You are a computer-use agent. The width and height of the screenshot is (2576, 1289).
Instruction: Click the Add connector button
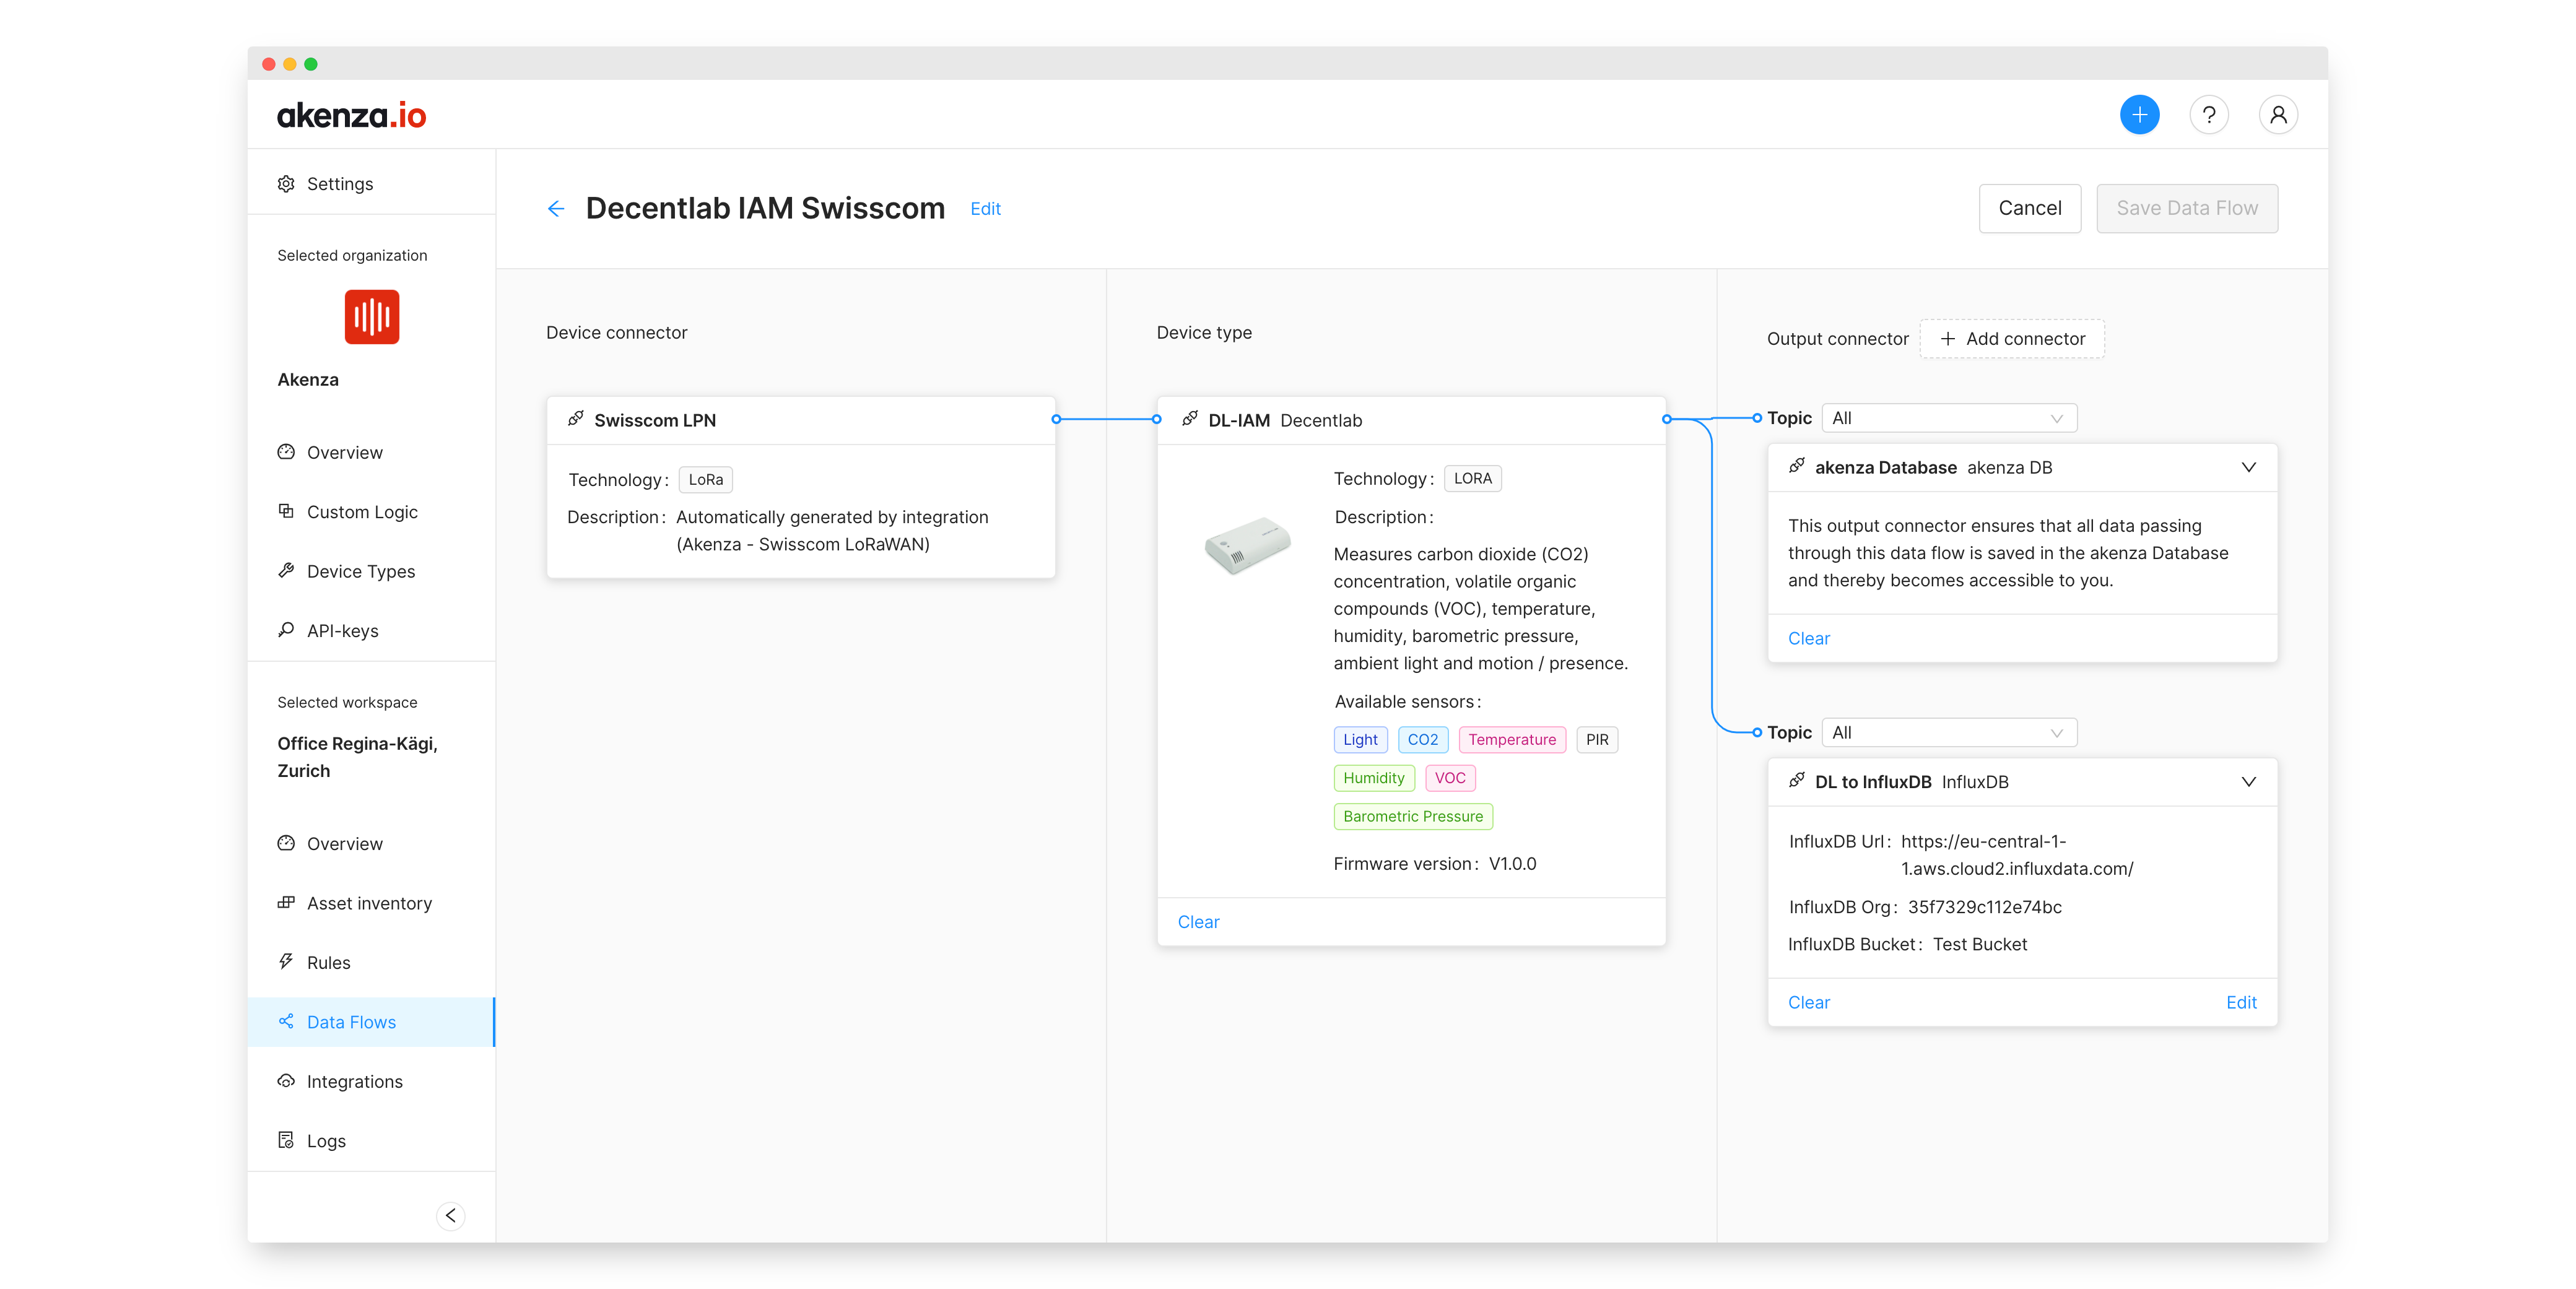[2012, 339]
